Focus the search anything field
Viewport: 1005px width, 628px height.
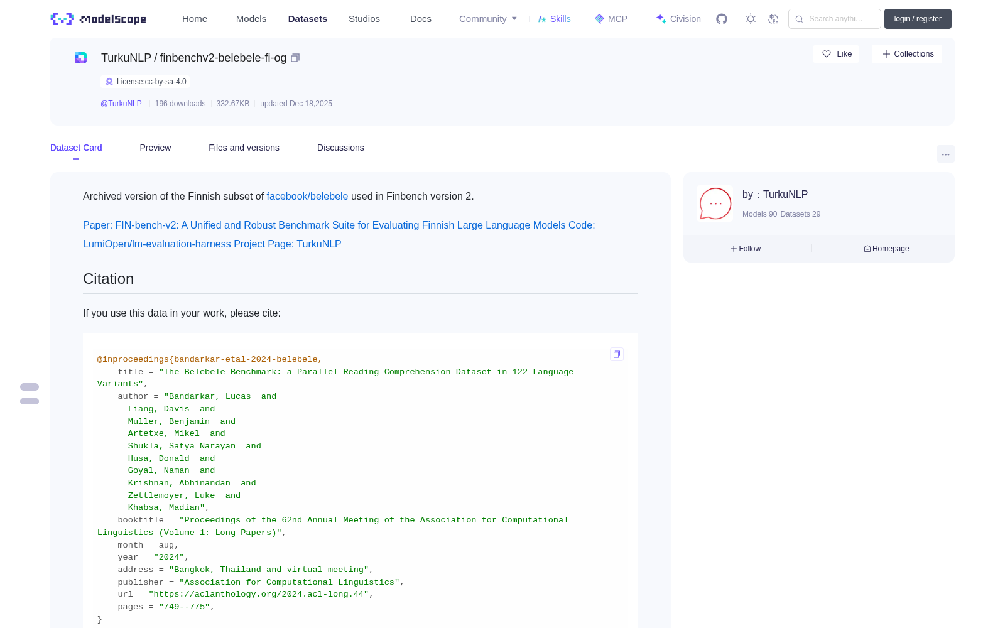(x=835, y=19)
